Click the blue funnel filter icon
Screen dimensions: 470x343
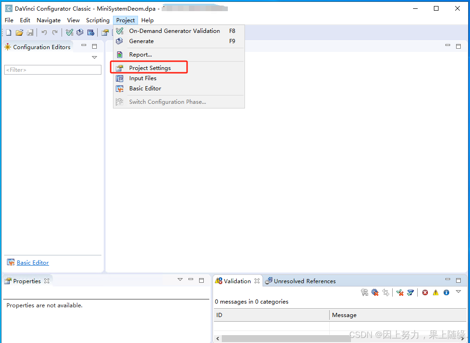pyautogui.click(x=410, y=292)
